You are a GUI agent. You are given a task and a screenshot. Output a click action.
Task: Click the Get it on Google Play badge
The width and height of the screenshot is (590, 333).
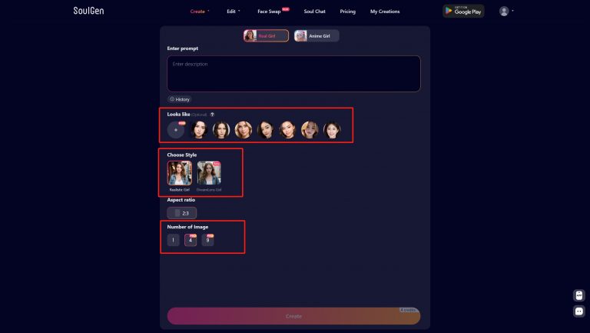pyautogui.click(x=463, y=11)
